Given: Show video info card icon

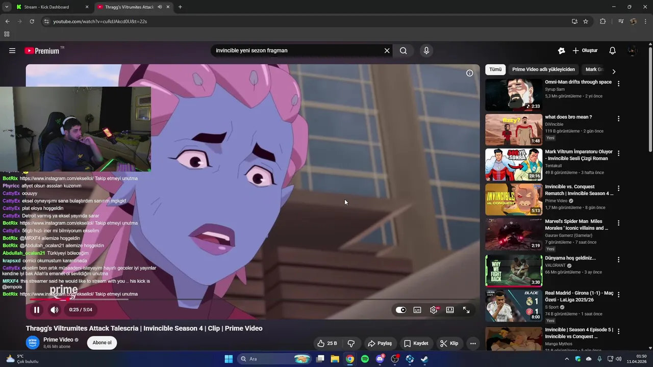Looking at the screenshot, I should (469, 73).
